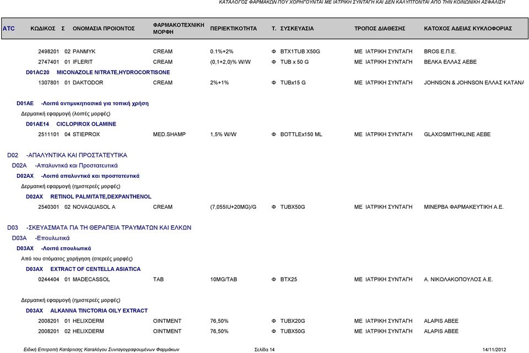Select packaging TUB x 50 G
529x353 pixels.
[294, 62]
